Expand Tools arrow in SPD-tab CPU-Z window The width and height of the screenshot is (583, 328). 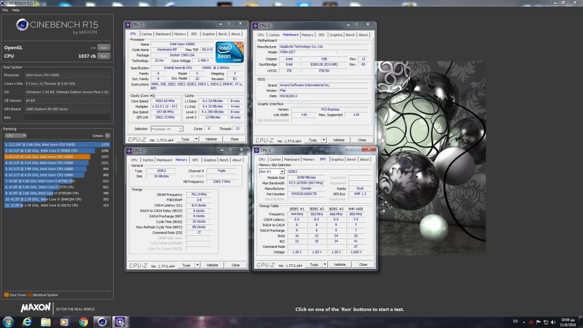click(x=326, y=265)
